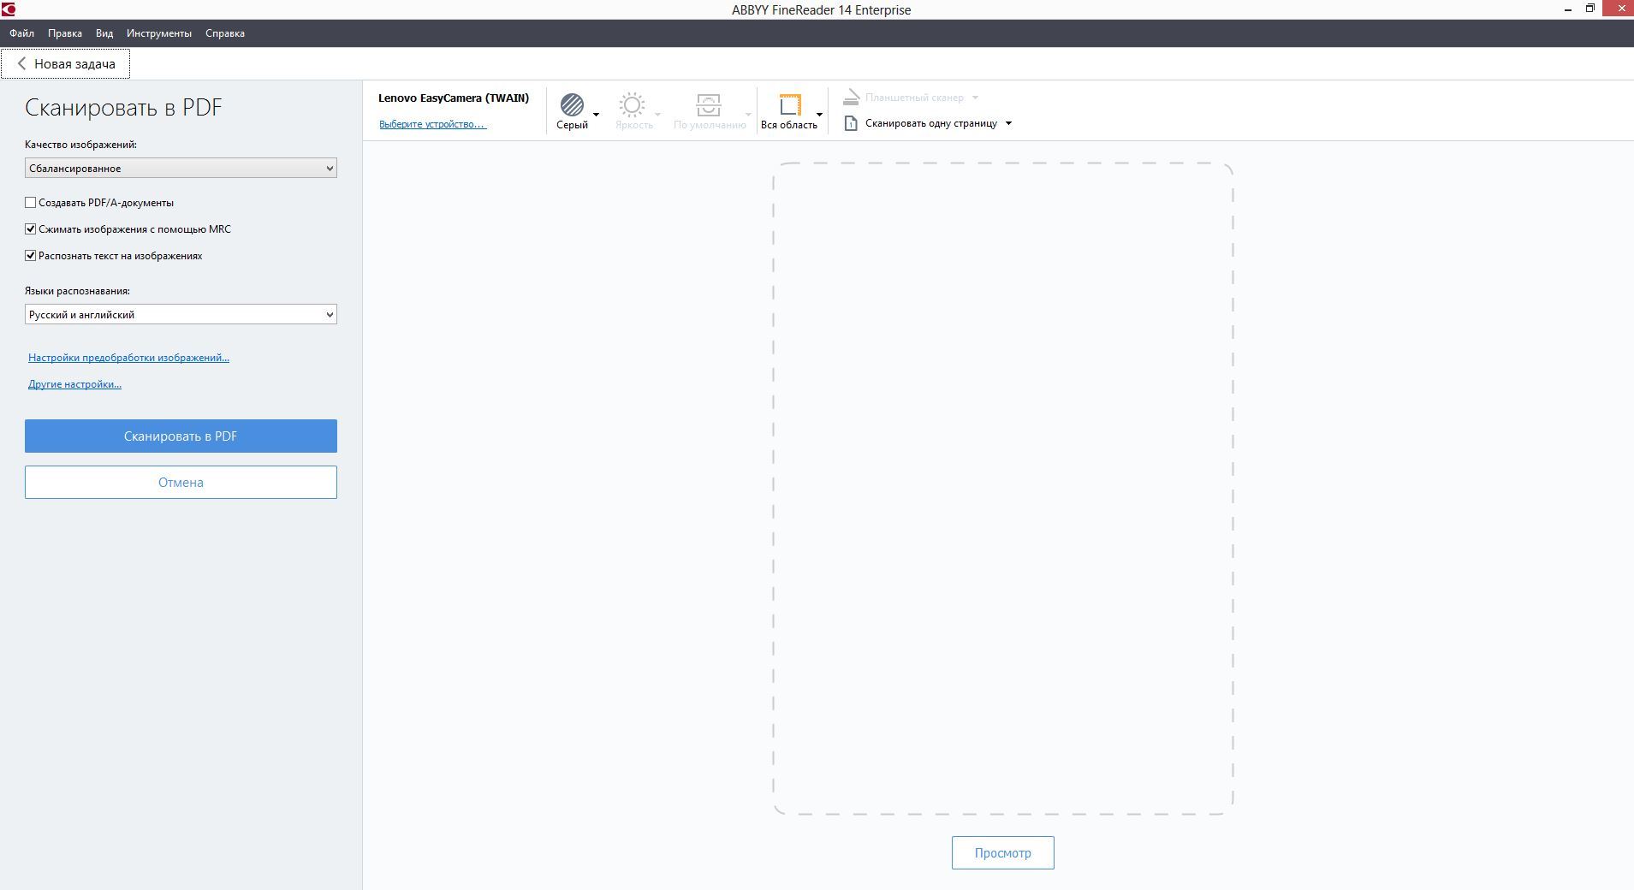Open the Качество изображений dropdown
Screen dimensions: 1634x890
point(181,169)
